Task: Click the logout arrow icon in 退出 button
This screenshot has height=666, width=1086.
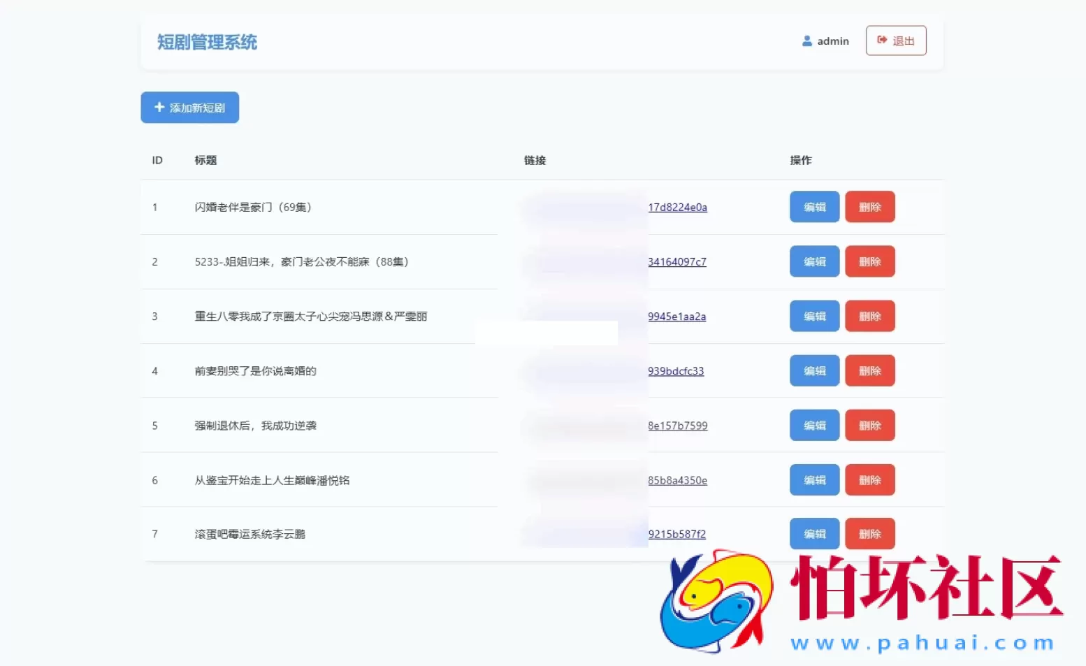Action: coord(881,41)
